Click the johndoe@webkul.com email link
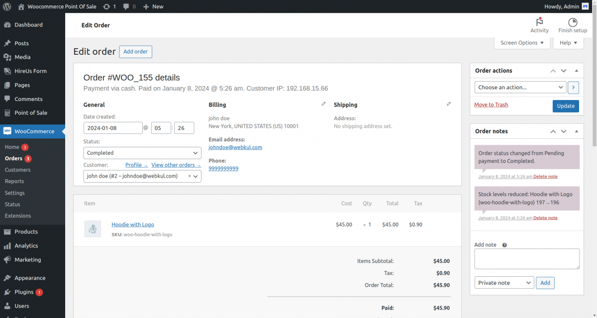 tap(235, 148)
